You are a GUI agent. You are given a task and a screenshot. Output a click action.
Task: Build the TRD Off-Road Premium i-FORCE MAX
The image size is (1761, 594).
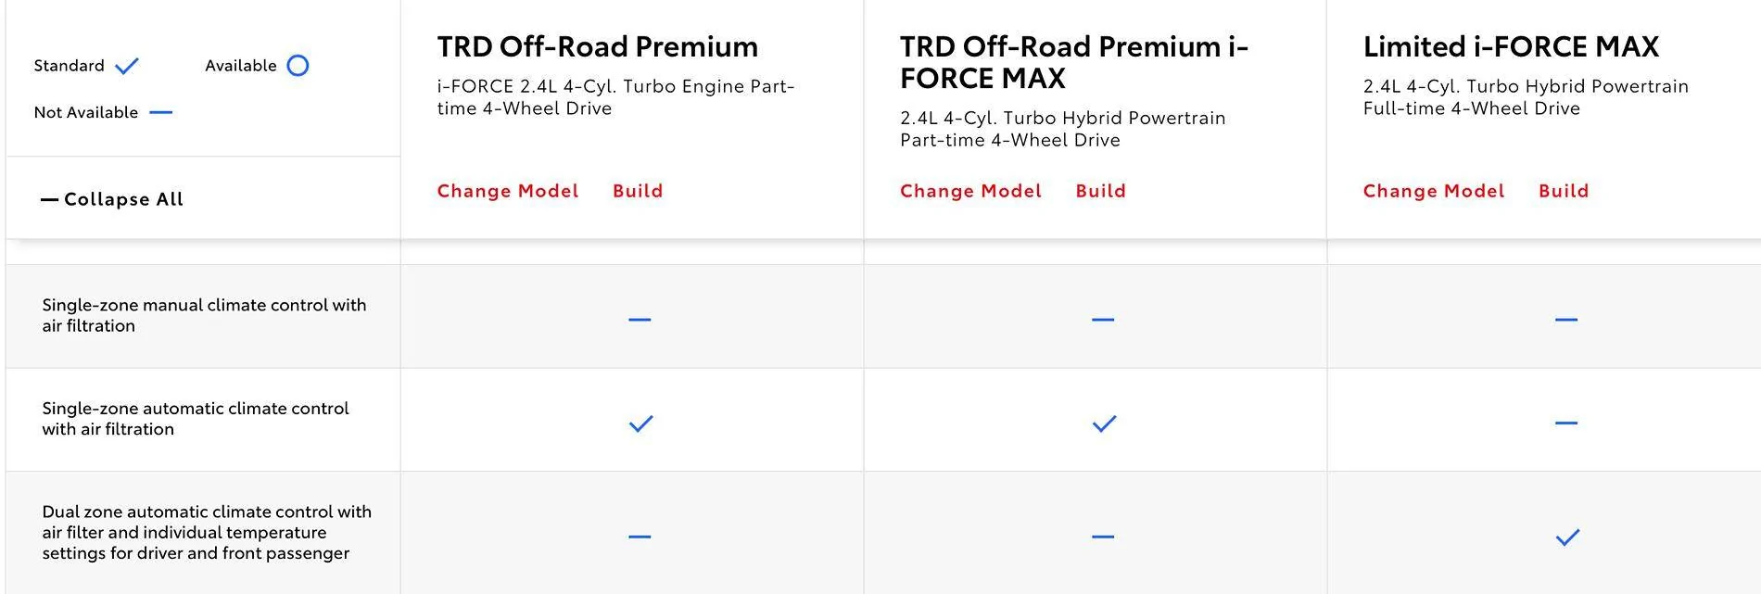click(1100, 191)
